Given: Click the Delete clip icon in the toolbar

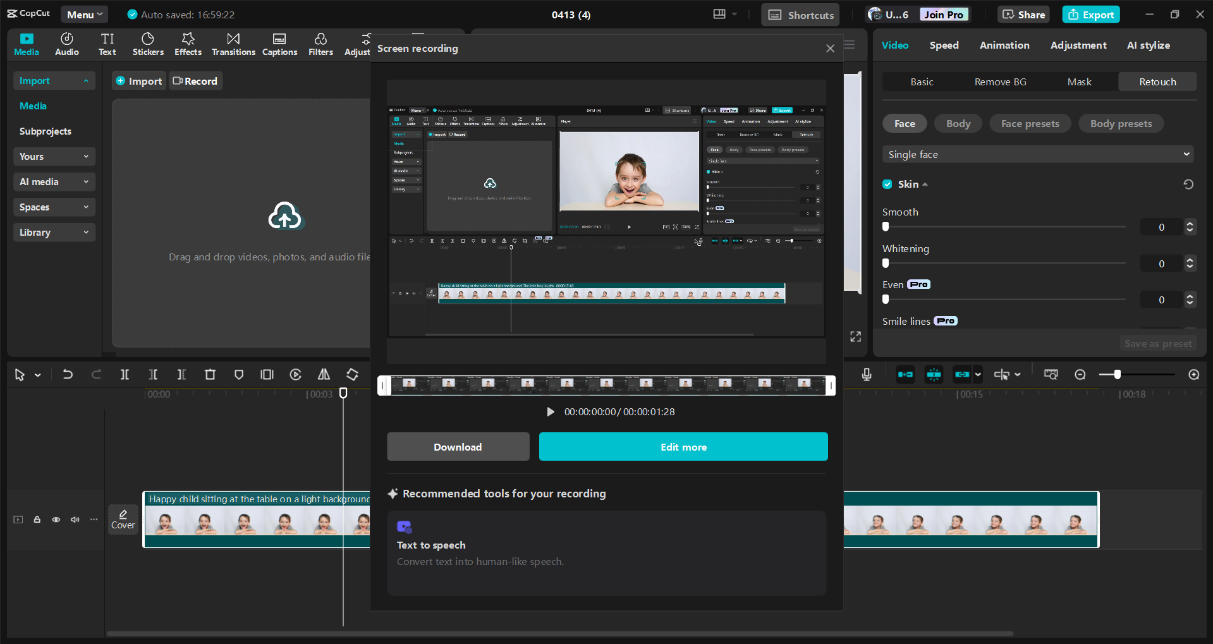Looking at the screenshot, I should [x=210, y=374].
